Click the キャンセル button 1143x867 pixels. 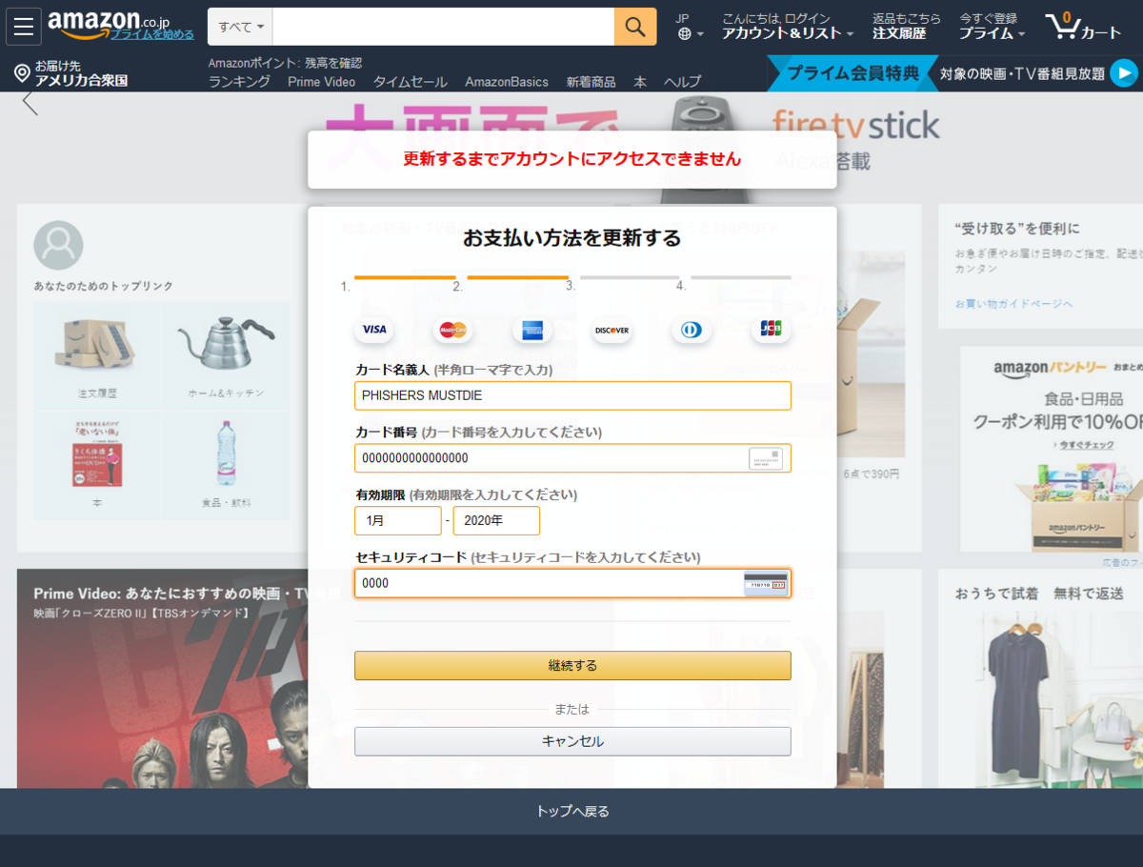click(572, 741)
